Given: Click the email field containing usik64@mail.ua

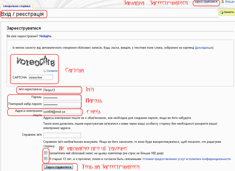Looking at the screenshot, I should pos(62,112).
